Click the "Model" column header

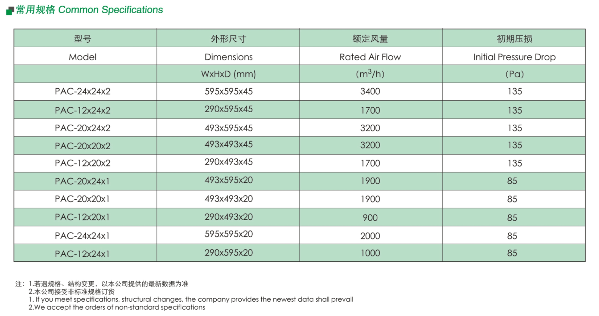tap(82, 57)
